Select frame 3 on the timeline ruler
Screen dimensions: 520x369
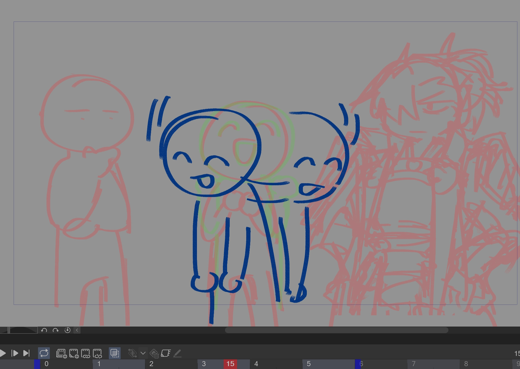204,364
